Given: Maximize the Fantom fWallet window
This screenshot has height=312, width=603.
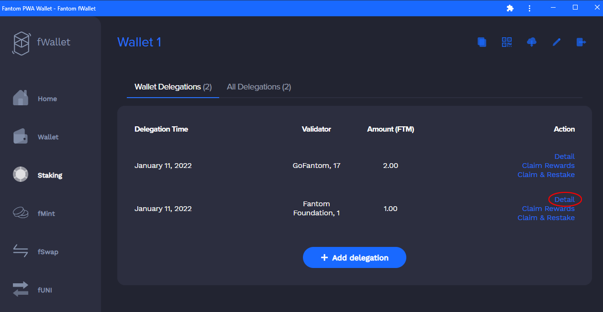Looking at the screenshot, I should click(575, 8).
